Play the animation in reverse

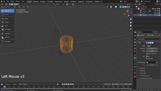tap(67, 84)
